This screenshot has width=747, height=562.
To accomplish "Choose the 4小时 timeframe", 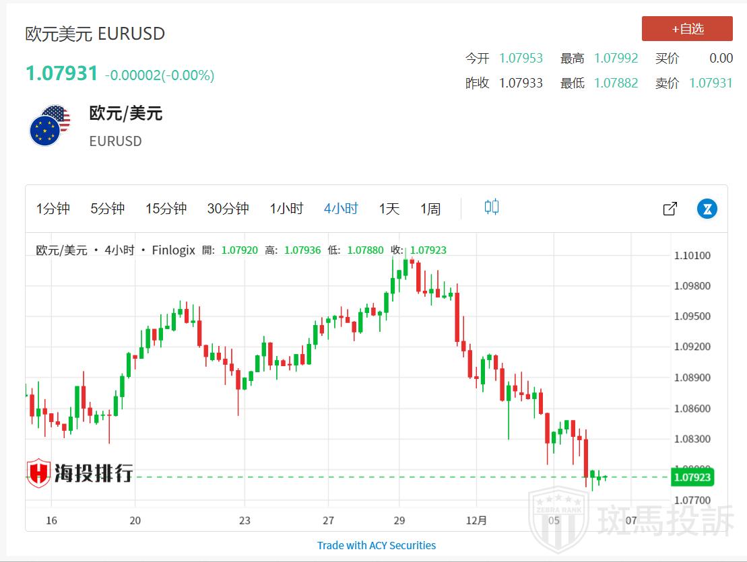I will [341, 209].
